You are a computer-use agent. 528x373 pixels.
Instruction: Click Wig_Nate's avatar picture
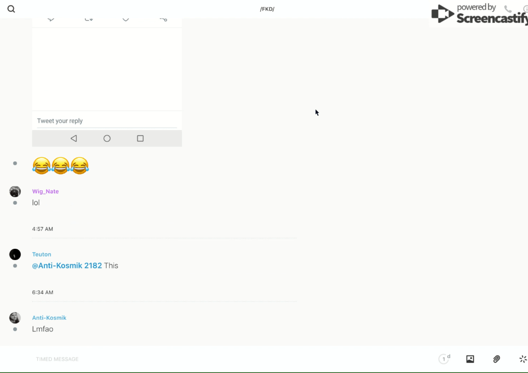click(x=15, y=191)
